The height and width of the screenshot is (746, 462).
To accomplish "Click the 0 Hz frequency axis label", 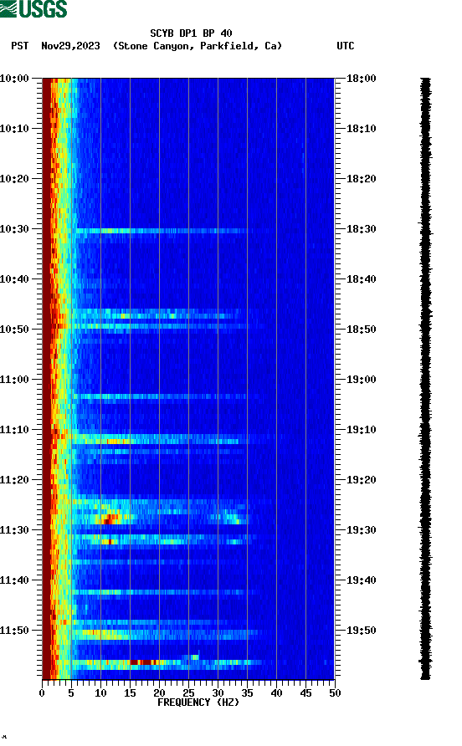I will (x=42, y=693).
